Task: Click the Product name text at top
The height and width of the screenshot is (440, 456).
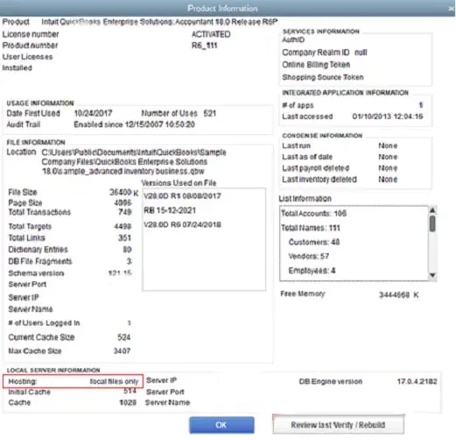Action: [x=159, y=22]
